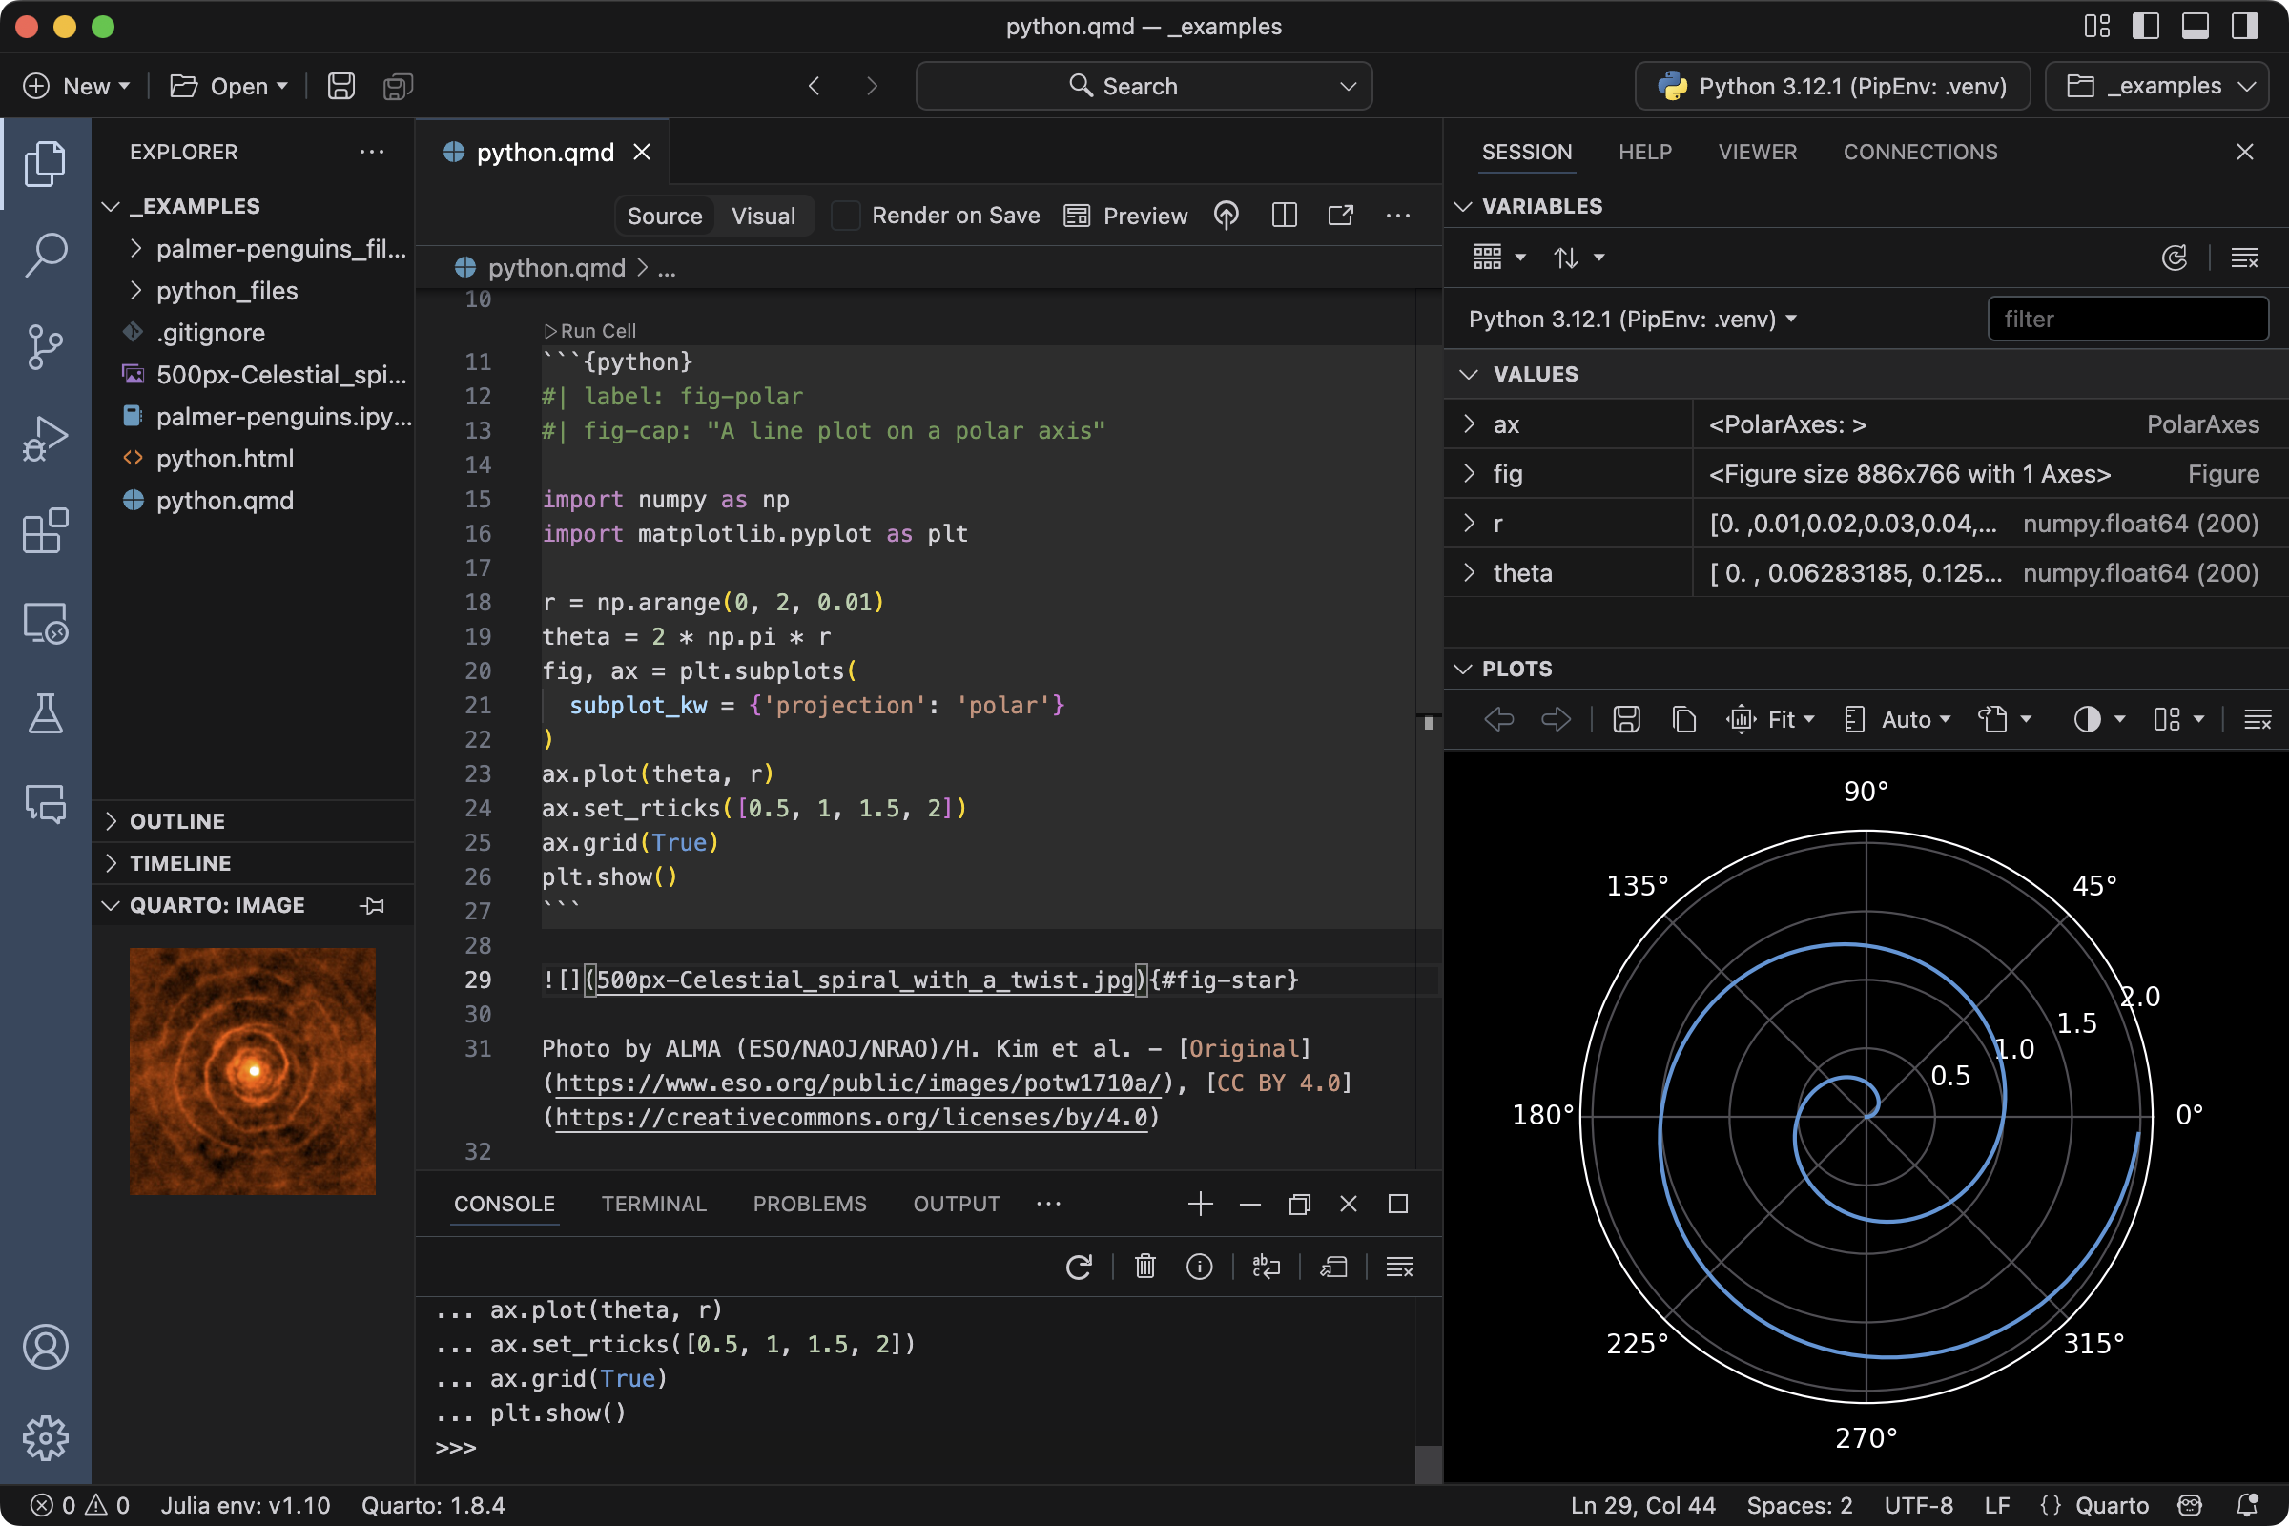Render the document with the render icon

pyautogui.click(x=1226, y=216)
